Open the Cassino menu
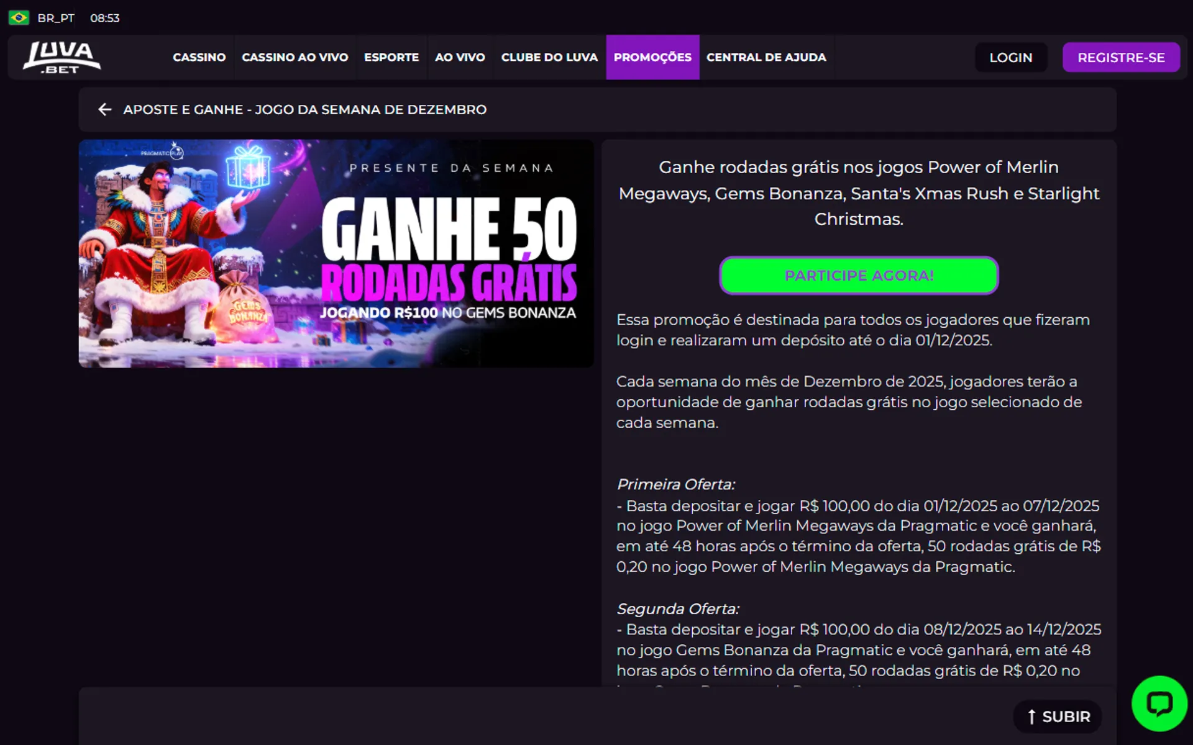1193x745 pixels. tap(199, 57)
